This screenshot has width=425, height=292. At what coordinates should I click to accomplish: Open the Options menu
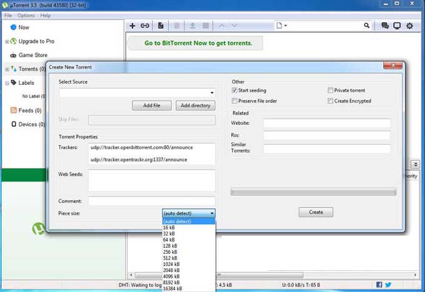coord(26,16)
